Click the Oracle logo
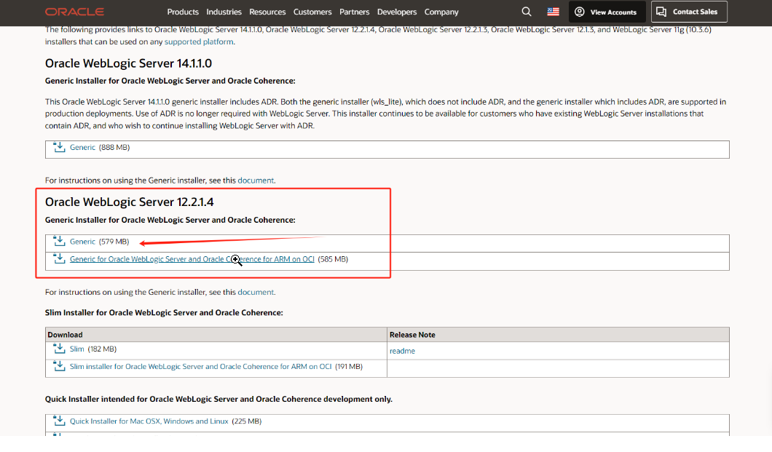Viewport: 772px width, 452px height. coord(74,12)
